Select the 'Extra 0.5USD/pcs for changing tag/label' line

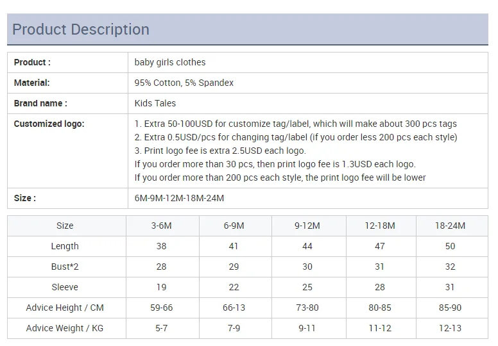(x=296, y=137)
